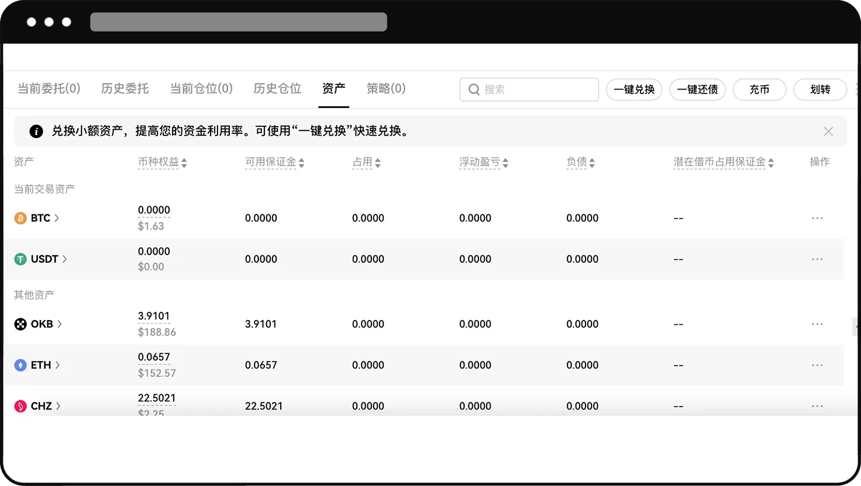Screen dimensions: 861x486
Task: Switch to 策略(0) tab
Action: point(386,88)
